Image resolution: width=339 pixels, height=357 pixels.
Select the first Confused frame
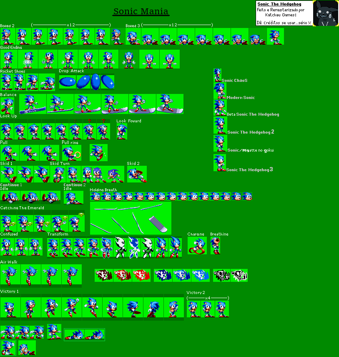coord(7,247)
